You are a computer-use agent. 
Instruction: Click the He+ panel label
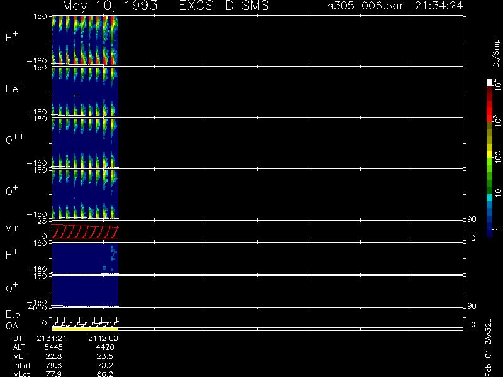click(x=14, y=87)
